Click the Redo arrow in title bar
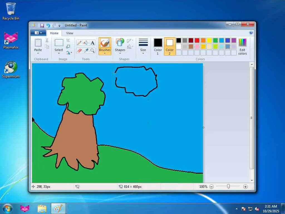 click(54, 25)
